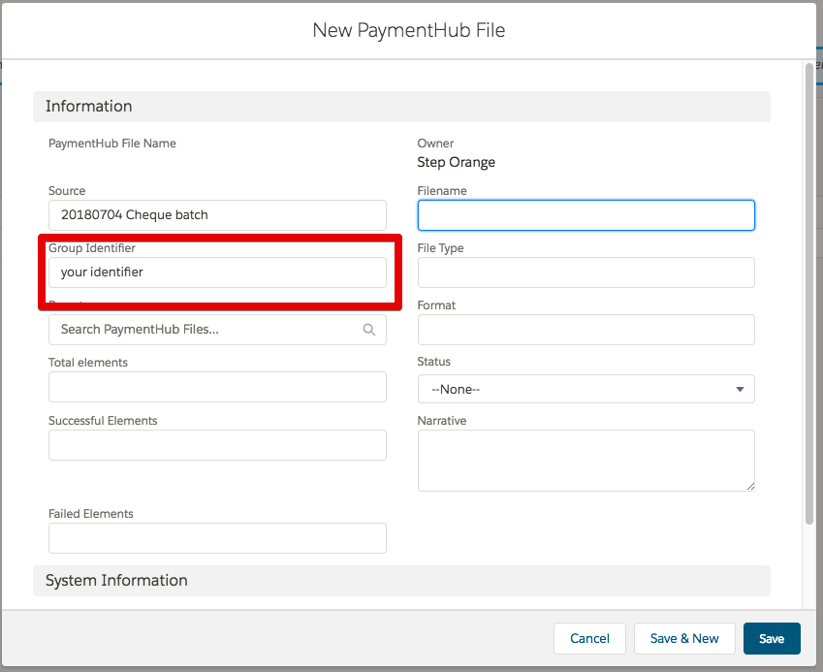The image size is (823, 672).
Task: Click the owner name Step Orange
Action: pyautogui.click(x=456, y=162)
